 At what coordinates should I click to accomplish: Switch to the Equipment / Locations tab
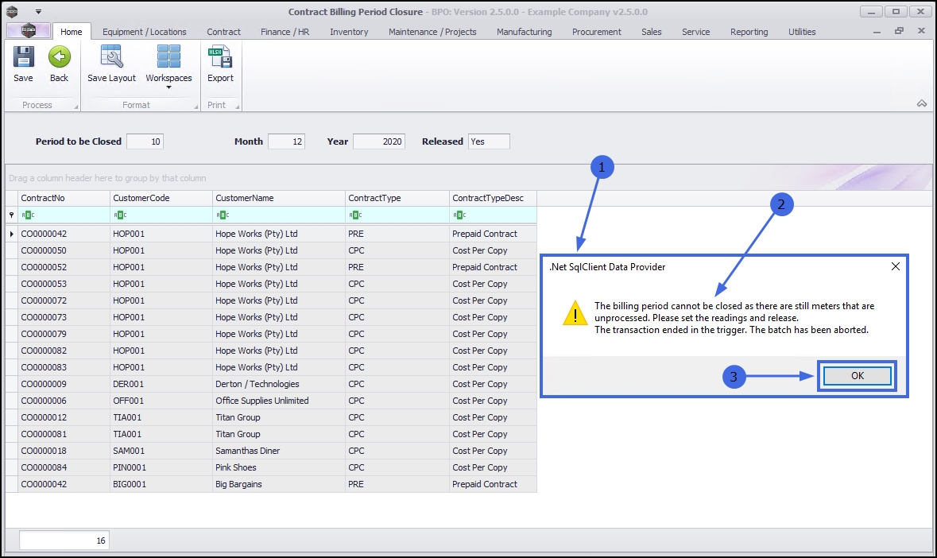pyautogui.click(x=144, y=32)
